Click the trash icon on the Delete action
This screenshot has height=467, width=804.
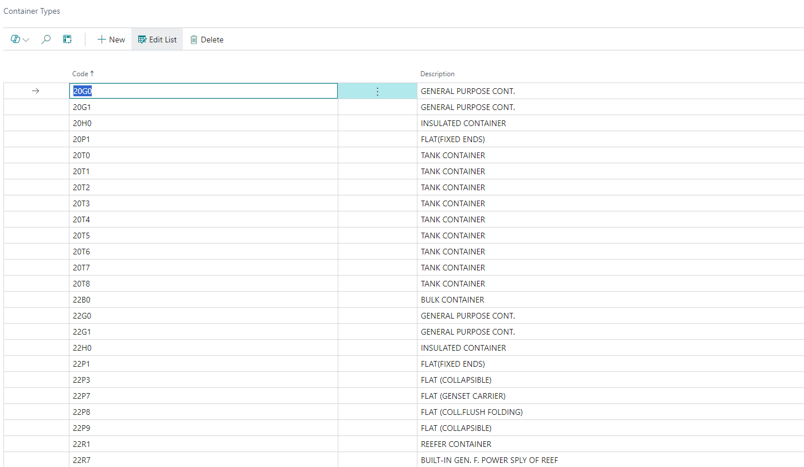click(194, 39)
